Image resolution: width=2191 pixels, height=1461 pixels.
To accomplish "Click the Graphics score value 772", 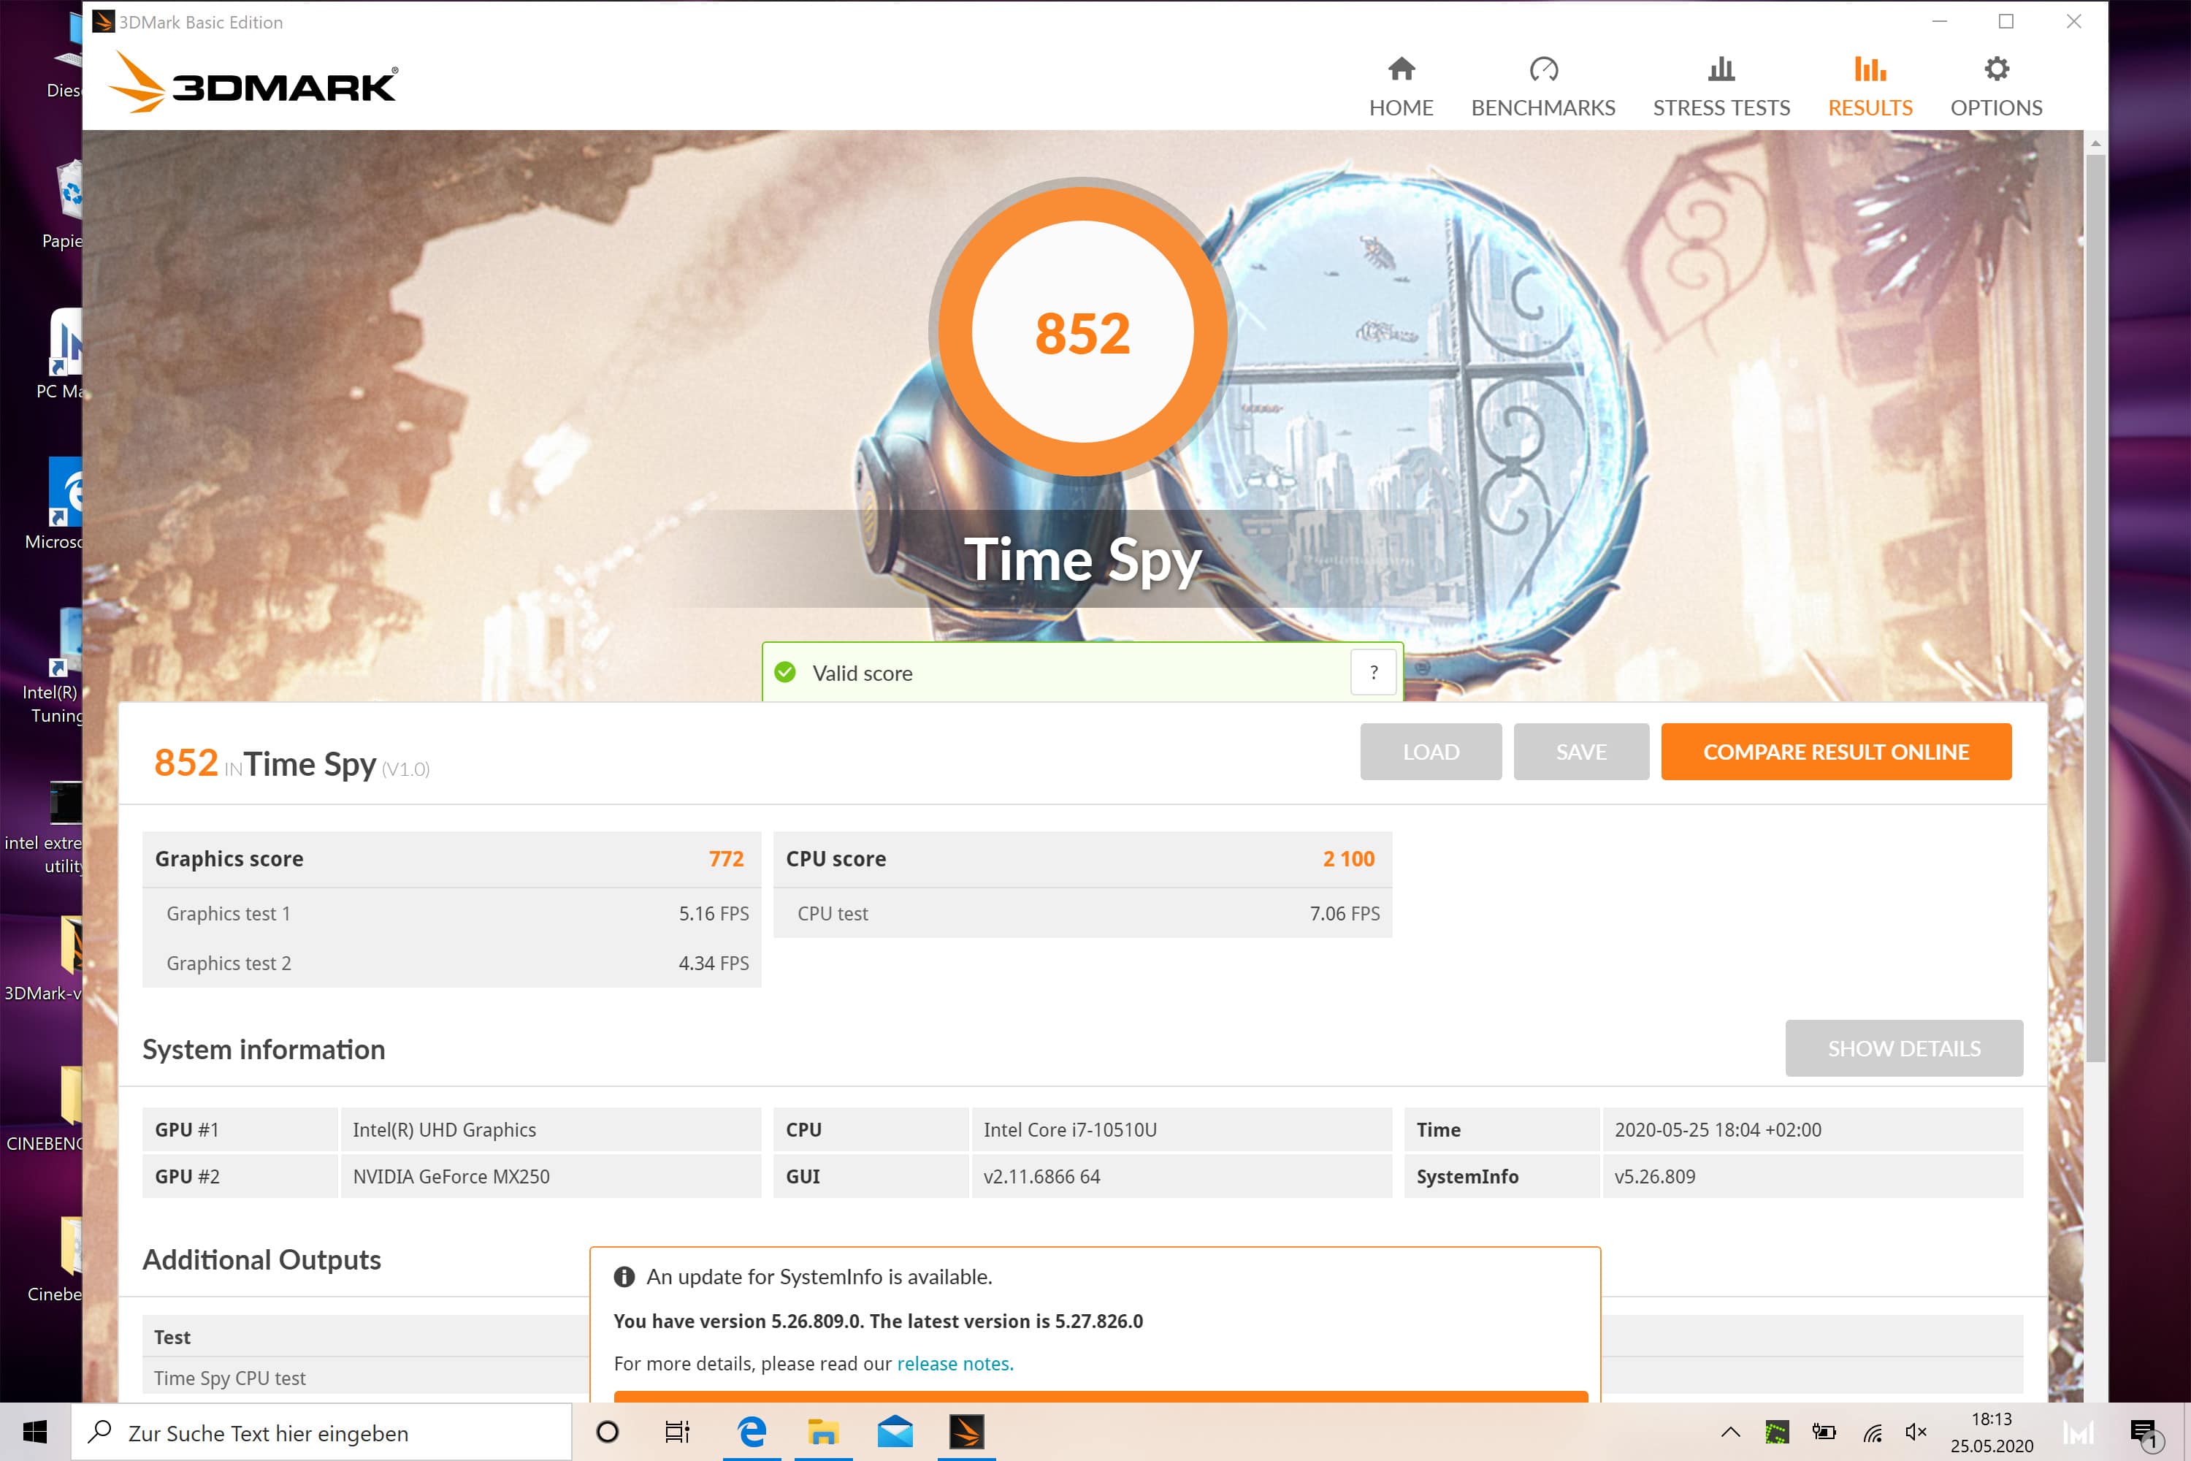I will point(726,858).
